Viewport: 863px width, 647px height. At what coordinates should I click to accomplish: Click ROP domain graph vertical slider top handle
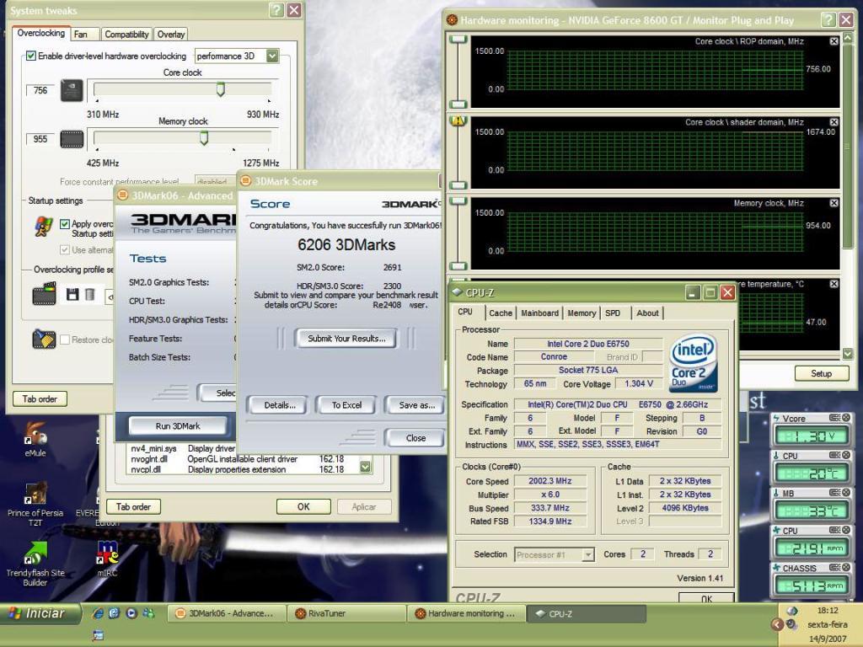[x=458, y=40]
